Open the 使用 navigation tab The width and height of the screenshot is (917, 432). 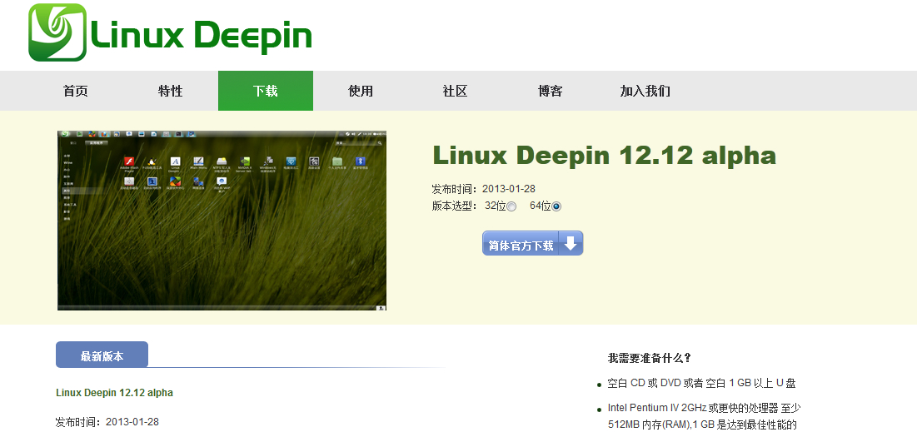361,92
